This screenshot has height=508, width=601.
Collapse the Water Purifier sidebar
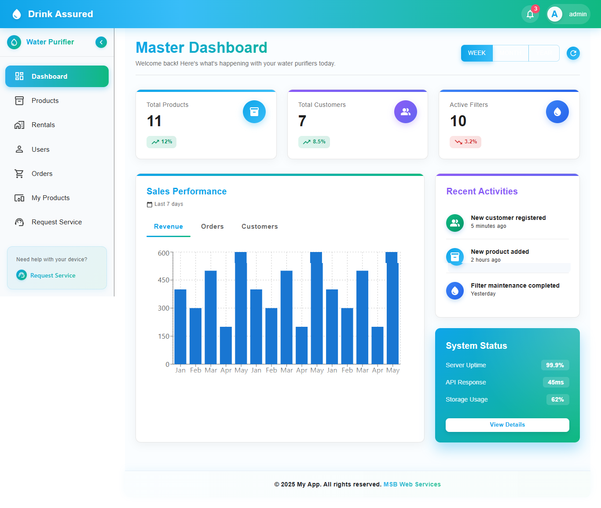point(101,42)
